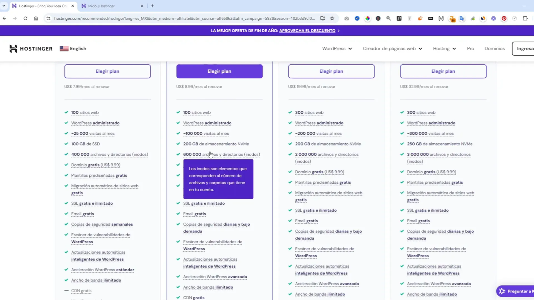The width and height of the screenshot is (534, 300).
Task: Open the browser extensions puzzle menu
Action: tap(525, 18)
